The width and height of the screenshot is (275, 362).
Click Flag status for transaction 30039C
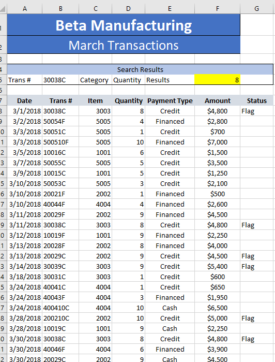pyautogui.click(x=256, y=266)
